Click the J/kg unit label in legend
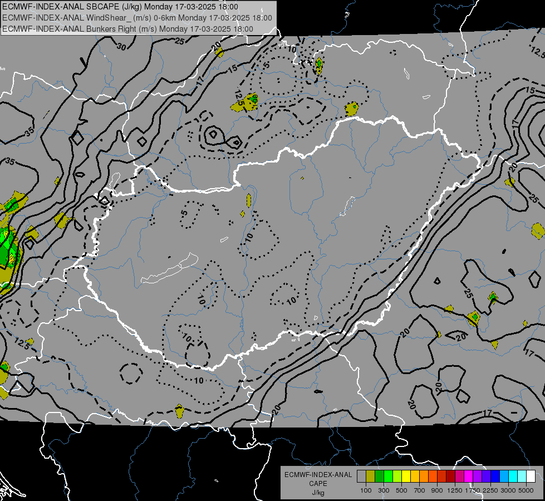The width and height of the screenshot is (545, 501). coord(318,493)
